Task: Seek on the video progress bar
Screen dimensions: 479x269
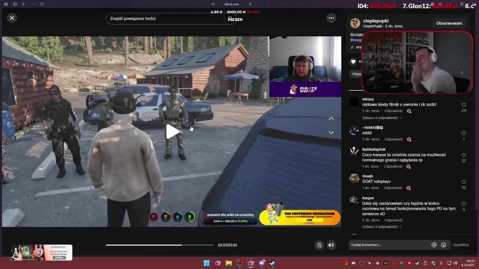Action: click(x=159, y=245)
